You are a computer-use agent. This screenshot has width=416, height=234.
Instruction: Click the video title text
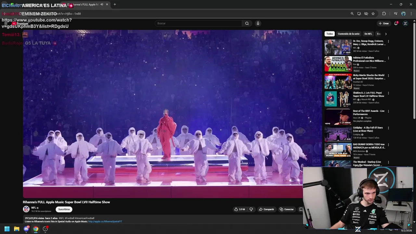point(66,202)
